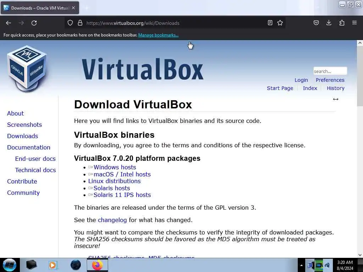Click the Firefox taskbar icon
Viewport: 363px width, 272px height.
tap(97, 265)
